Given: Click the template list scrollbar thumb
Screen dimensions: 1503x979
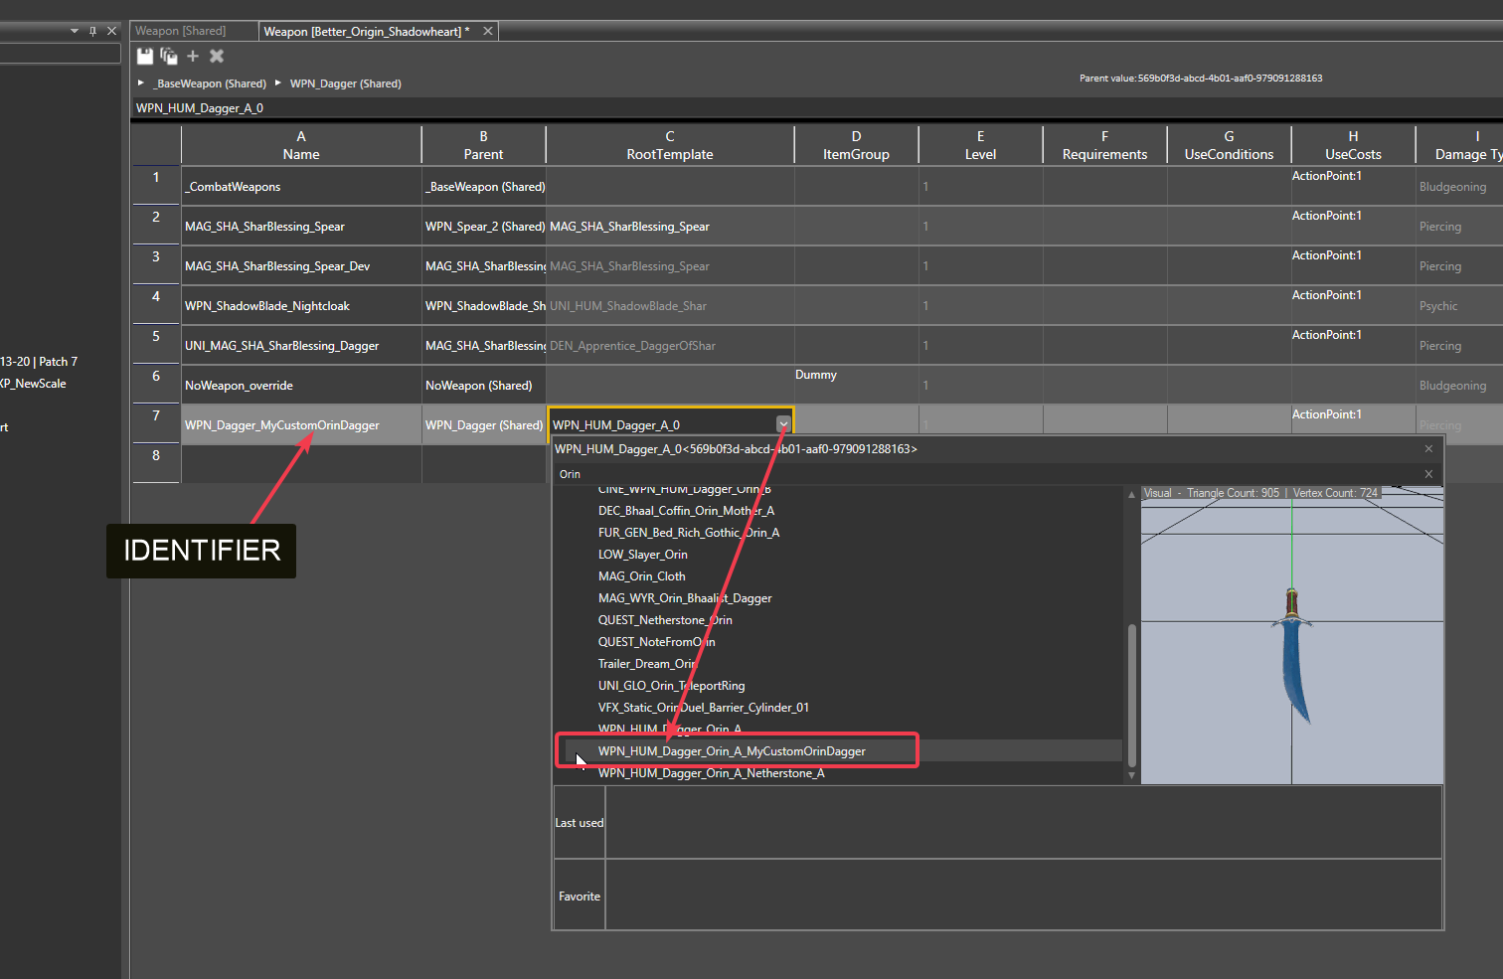Looking at the screenshot, I should 1131,694.
